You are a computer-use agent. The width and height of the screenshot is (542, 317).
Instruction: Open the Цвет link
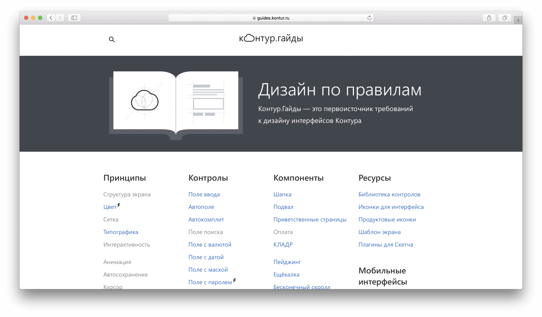(110, 207)
